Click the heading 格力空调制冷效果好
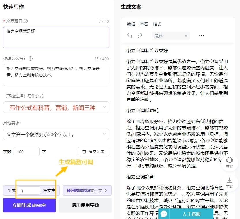The image size is (240, 219). tap(147, 50)
